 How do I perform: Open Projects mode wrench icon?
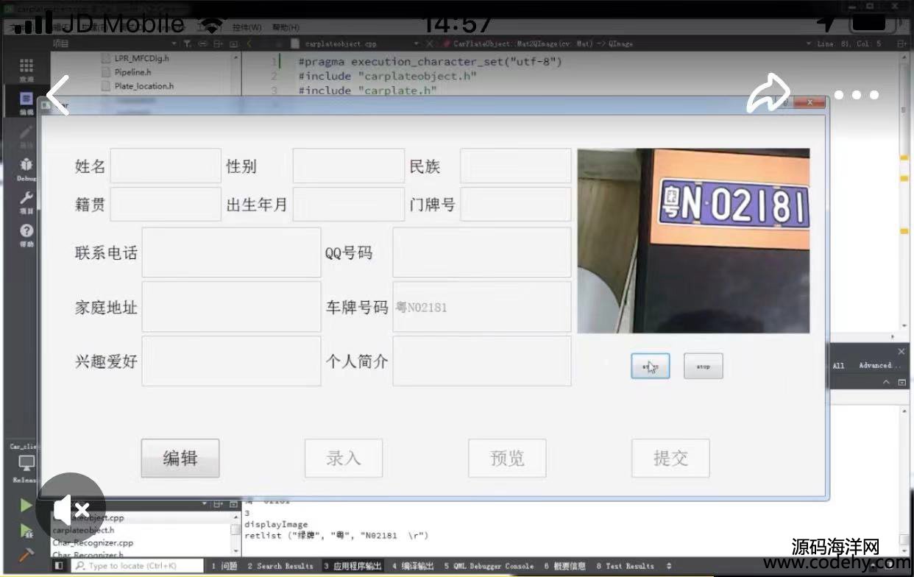(x=26, y=202)
